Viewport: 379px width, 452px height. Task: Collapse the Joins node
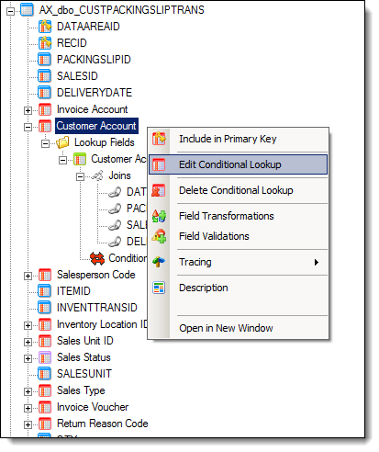pos(80,176)
